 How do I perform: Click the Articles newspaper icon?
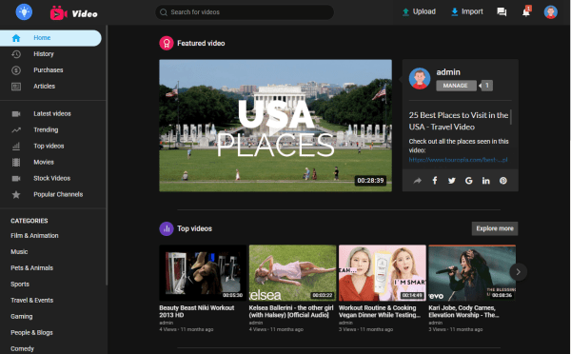pyautogui.click(x=16, y=87)
